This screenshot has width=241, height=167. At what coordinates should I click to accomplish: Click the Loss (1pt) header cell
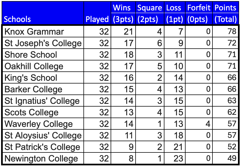point(175,13)
